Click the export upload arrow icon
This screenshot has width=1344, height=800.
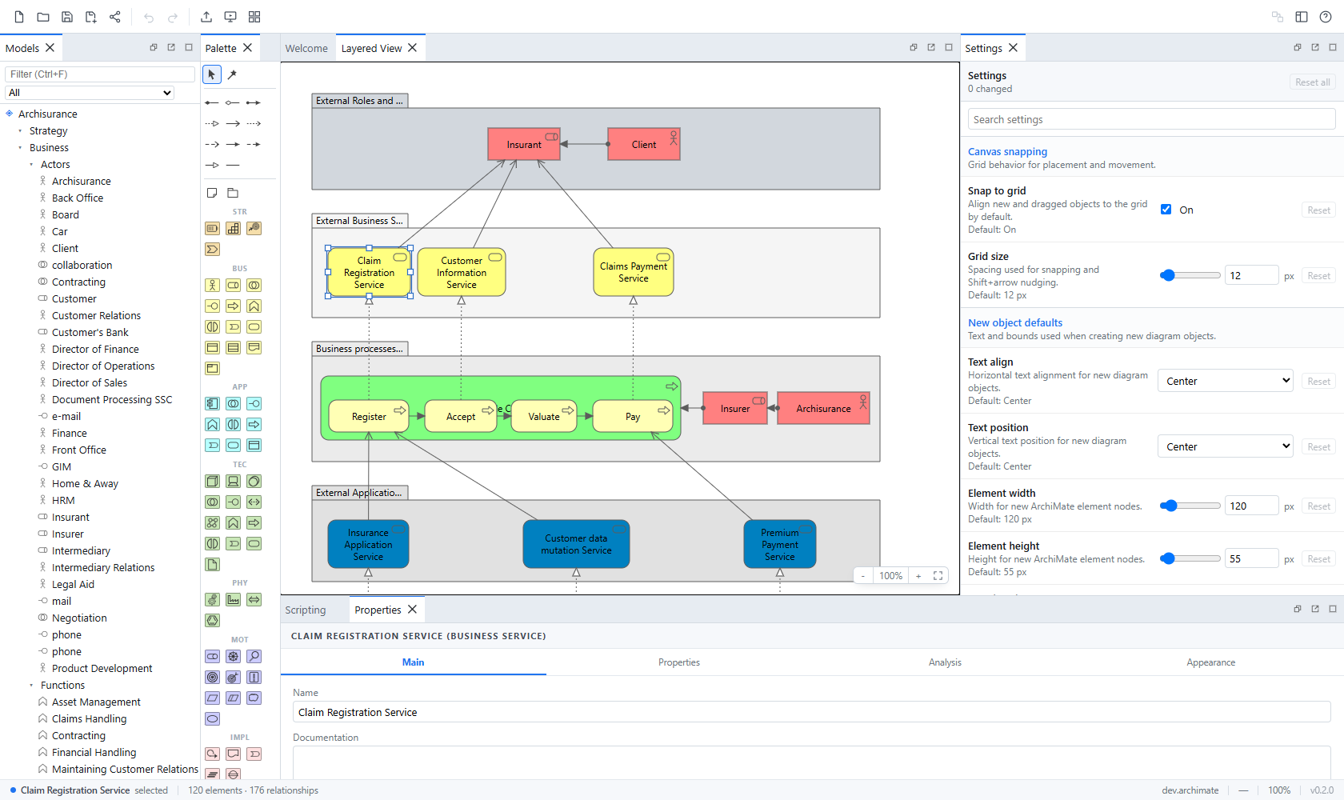(x=206, y=17)
